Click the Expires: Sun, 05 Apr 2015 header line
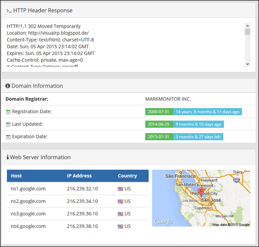The image size is (259, 247). point(51,54)
